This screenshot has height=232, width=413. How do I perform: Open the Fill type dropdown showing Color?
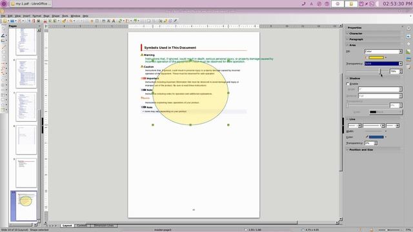[383, 52]
